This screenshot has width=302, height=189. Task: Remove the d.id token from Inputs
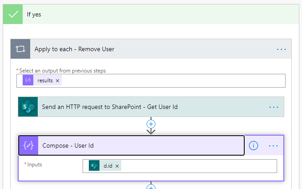[117, 166]
